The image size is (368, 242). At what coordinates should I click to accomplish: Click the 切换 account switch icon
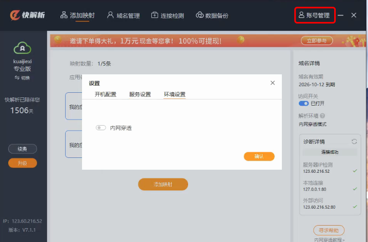(x=17, y=78)
